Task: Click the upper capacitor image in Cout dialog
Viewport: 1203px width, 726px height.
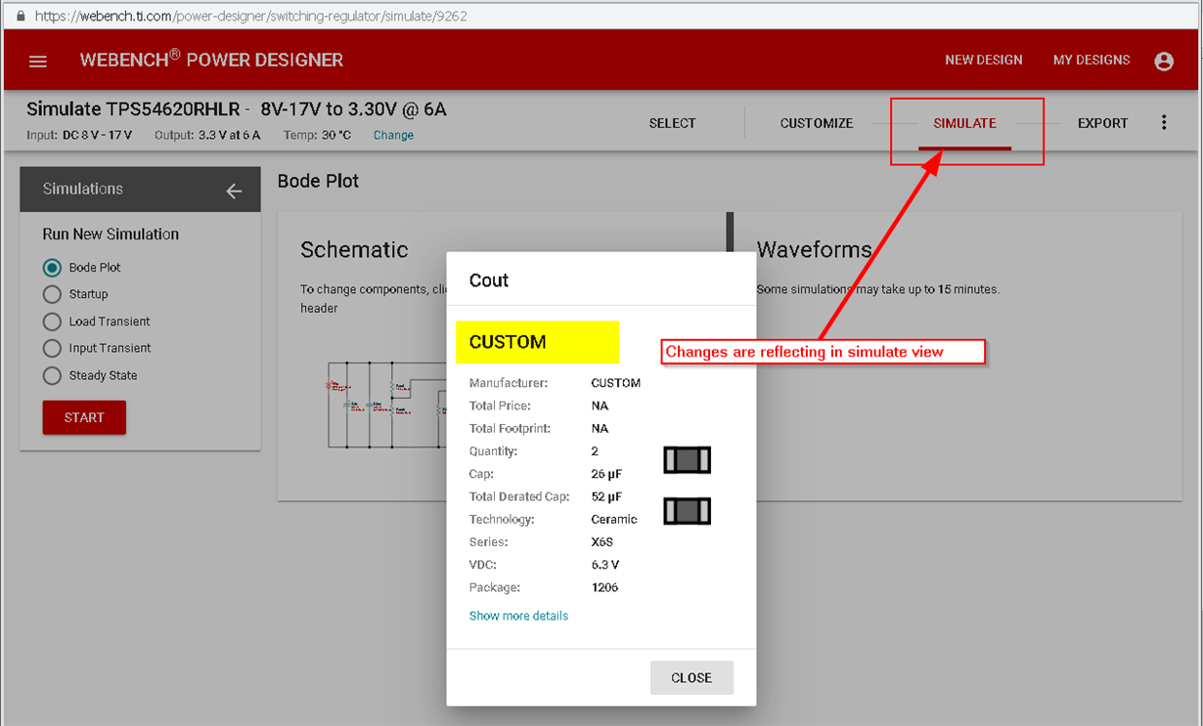Action: coord(687,460)
